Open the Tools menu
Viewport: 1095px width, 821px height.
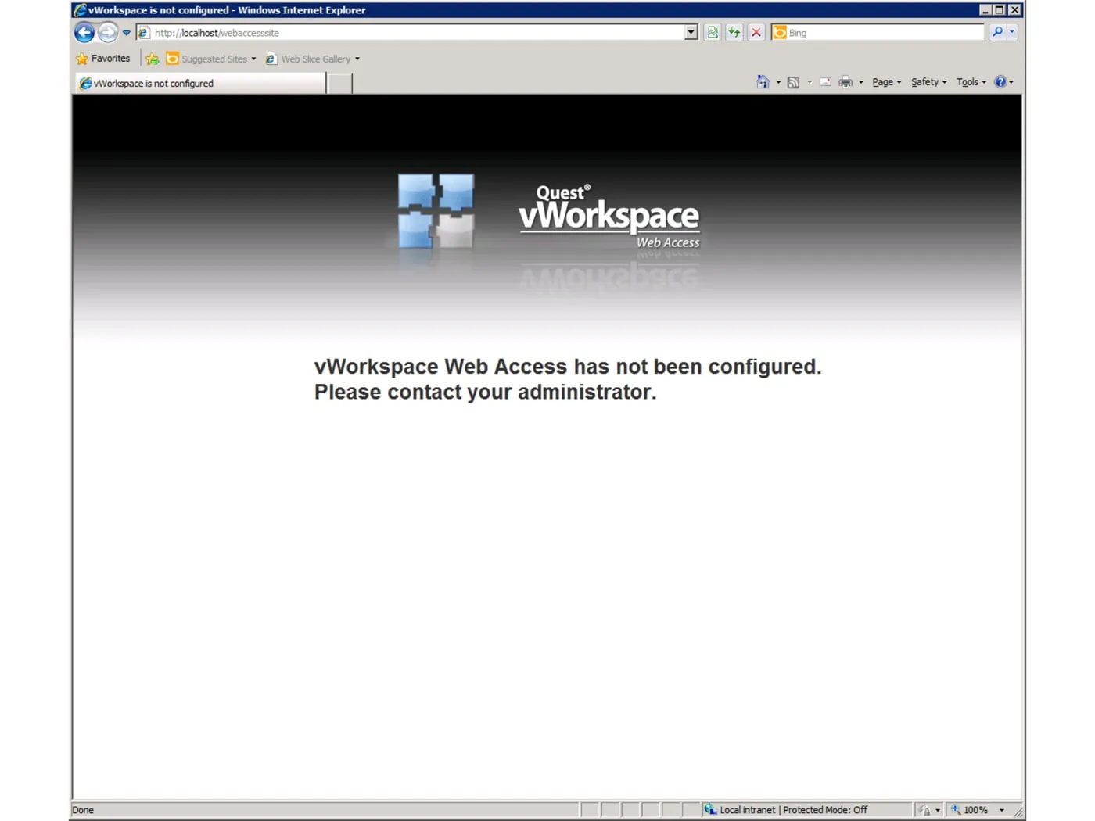(x=971, y=82)
